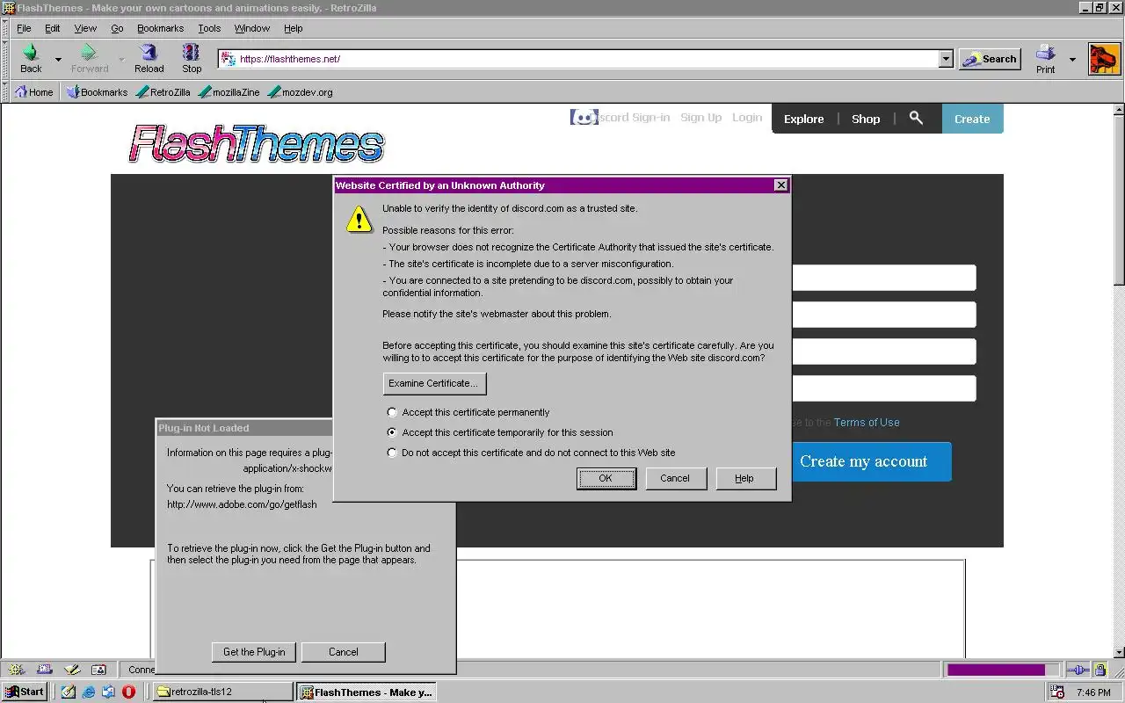Screen dimensions: 1125x703
Task: Click the Login link
Action: [x=747, y=117]
